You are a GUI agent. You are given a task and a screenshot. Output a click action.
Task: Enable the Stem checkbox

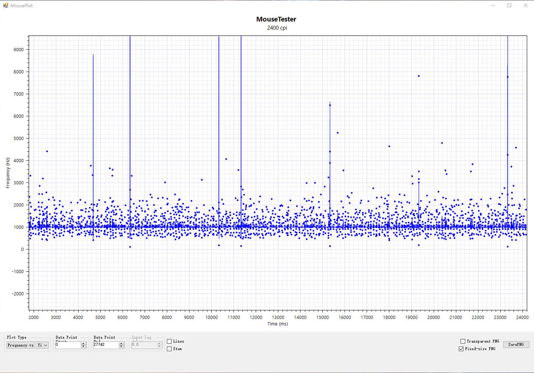[x=169, y=349]
